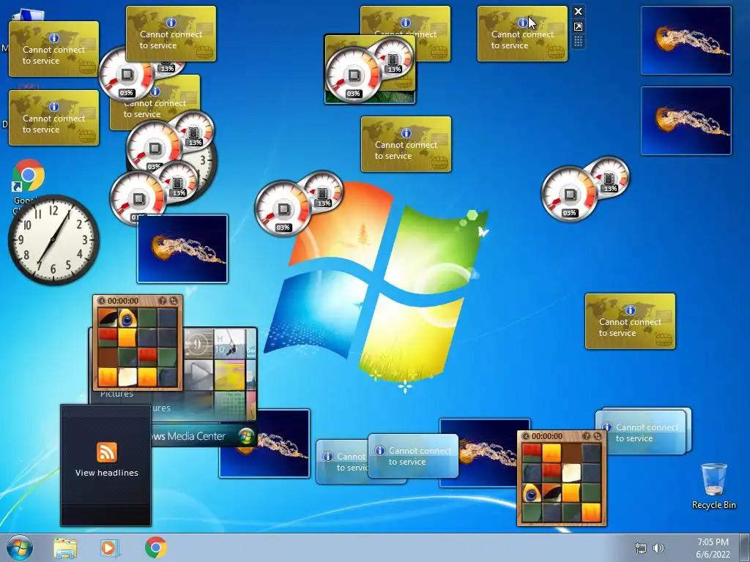Click the play arrow tile in Media Center gadget
The width and height of the screenshot is (750, 562).
(198, 375)
